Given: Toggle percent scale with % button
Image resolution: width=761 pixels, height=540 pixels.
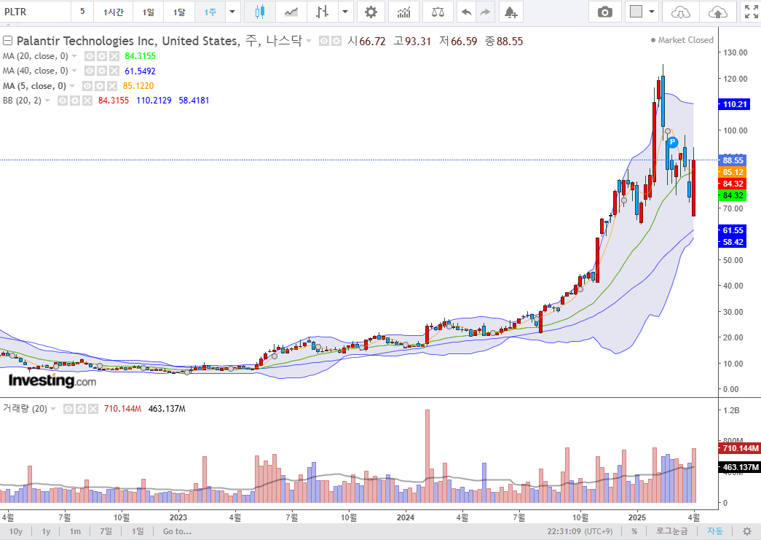Looking at the screenshot, I should [634, 531].
